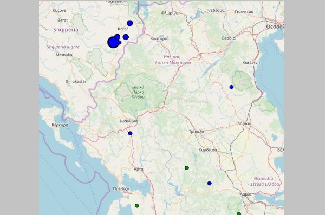325x215 pixels.
Task: Click the blue marker south of Ιωάννινα
Action: (x=130, y=133)
